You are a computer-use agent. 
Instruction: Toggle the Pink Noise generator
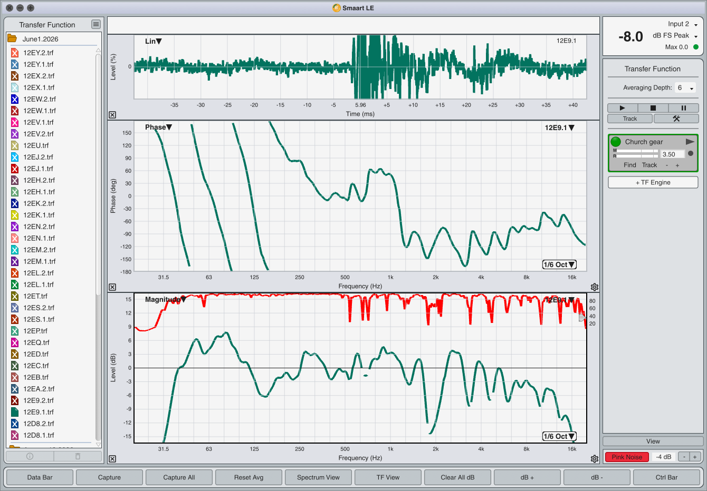click(x=627, y=457)
